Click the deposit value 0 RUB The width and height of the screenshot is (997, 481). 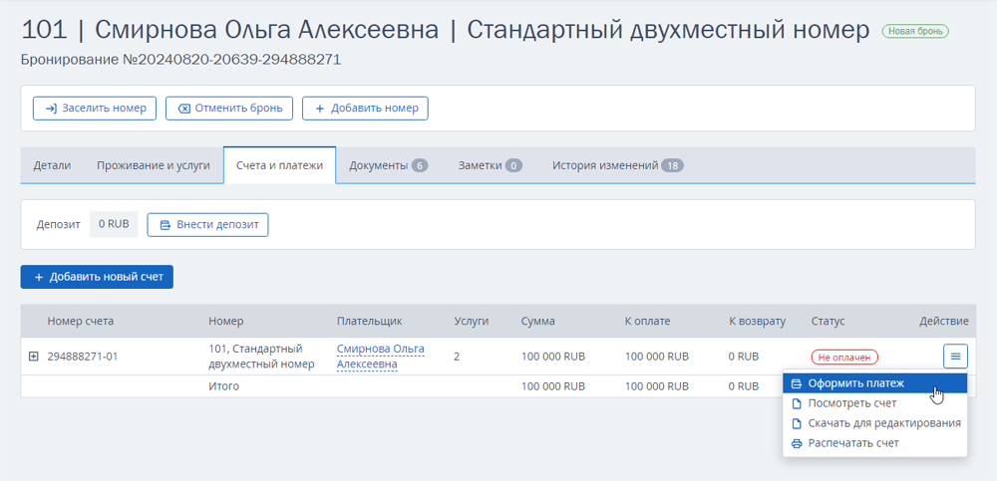point(114,224)
